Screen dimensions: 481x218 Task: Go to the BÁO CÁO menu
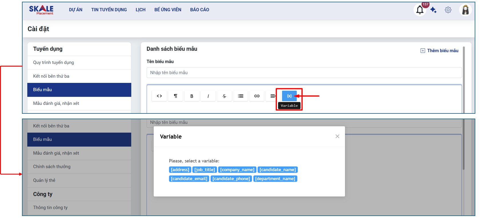point(200,10)
